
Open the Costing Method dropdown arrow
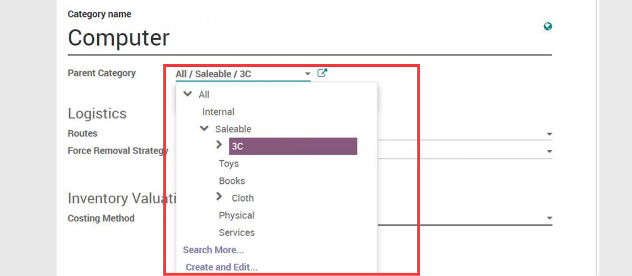[x=549, y=218]
